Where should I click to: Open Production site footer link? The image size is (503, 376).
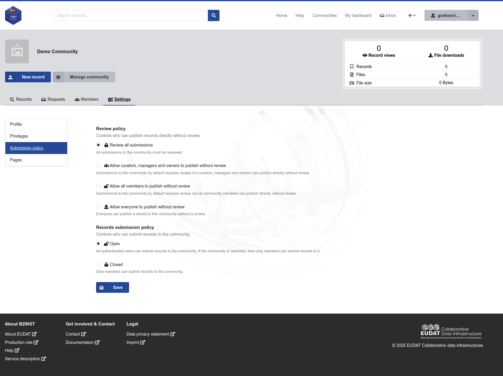point(22,342)
